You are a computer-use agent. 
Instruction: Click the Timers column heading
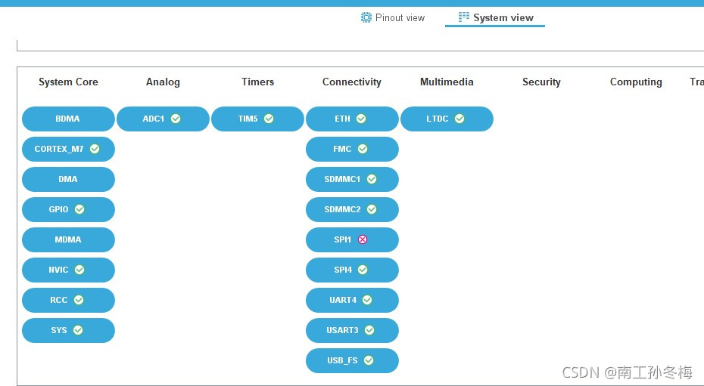coord(257,82)
